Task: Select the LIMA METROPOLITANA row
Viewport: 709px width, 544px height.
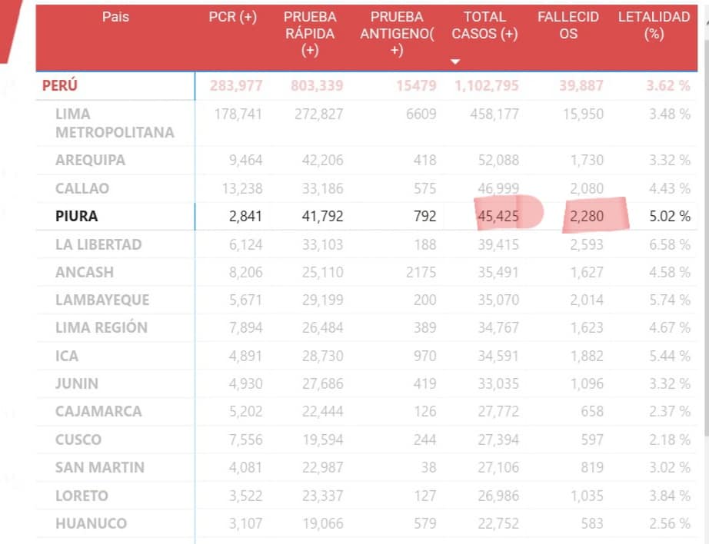Action: [x=115, y=123]
